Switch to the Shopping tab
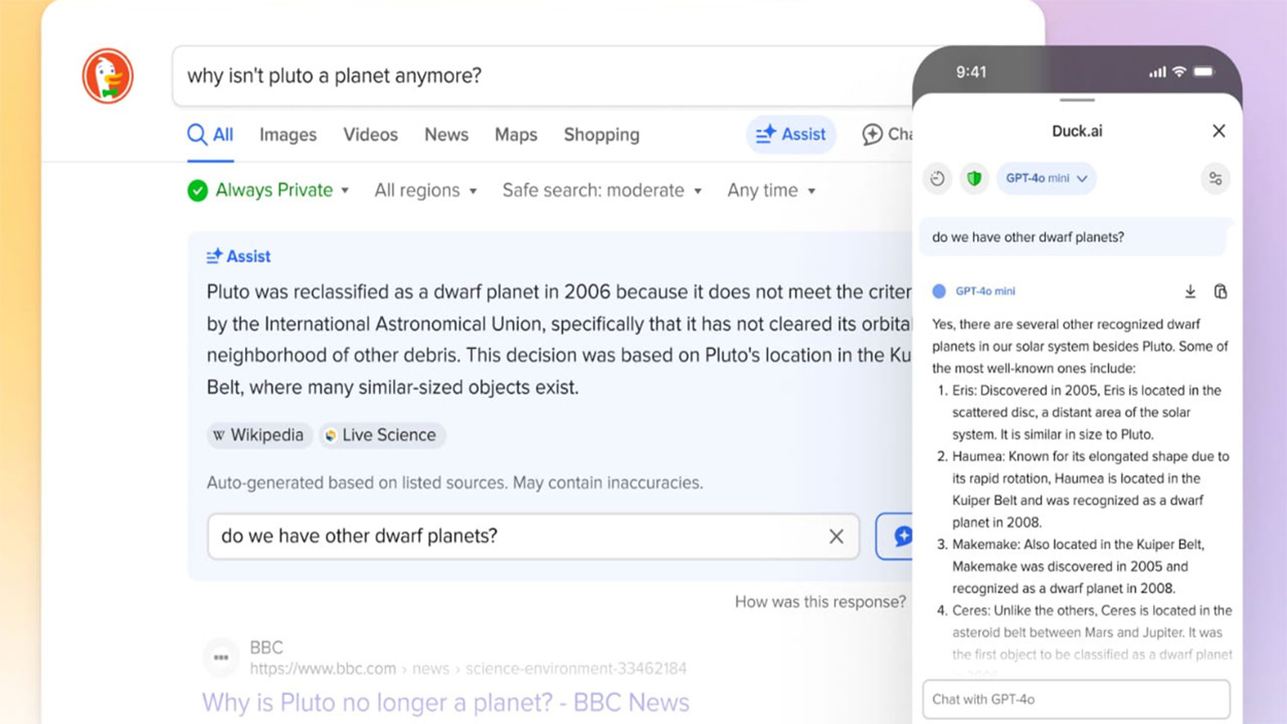The image size is (1287, 724). click(x=602, y=135)
